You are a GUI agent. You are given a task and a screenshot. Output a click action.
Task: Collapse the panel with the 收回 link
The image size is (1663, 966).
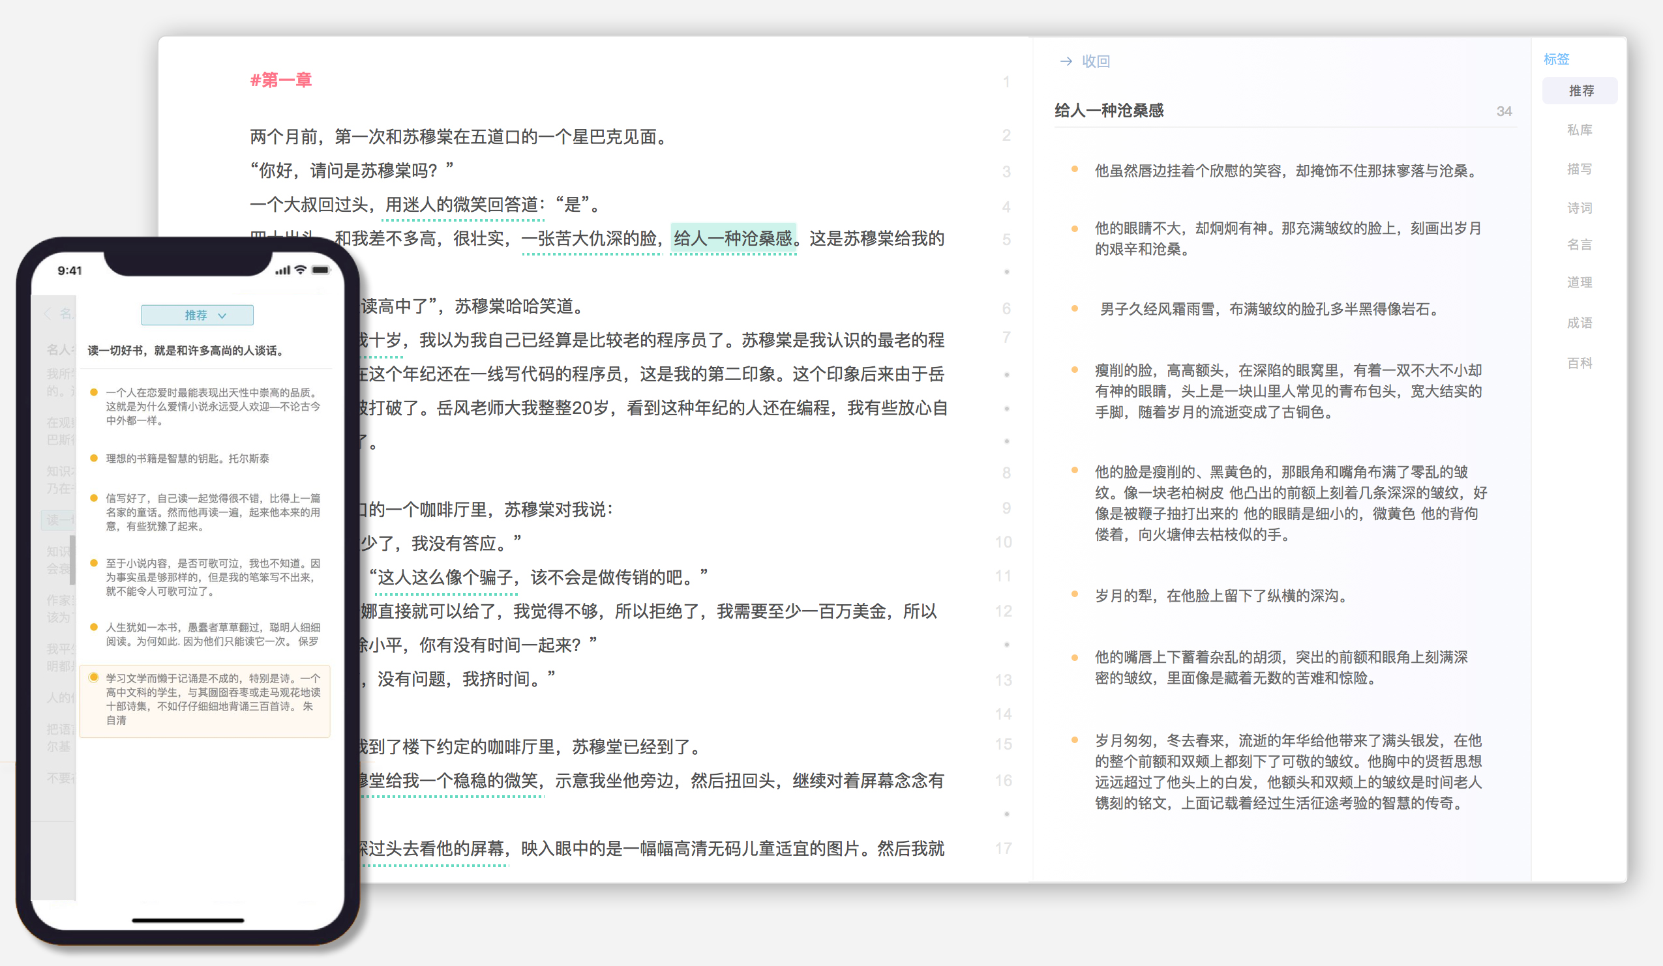click(x=1096, y=61)
